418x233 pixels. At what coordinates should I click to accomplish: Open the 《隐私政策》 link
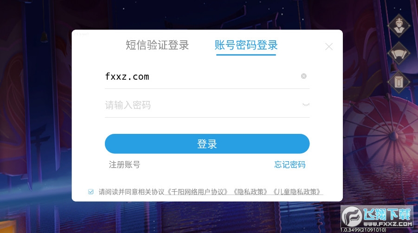point(251,192)
